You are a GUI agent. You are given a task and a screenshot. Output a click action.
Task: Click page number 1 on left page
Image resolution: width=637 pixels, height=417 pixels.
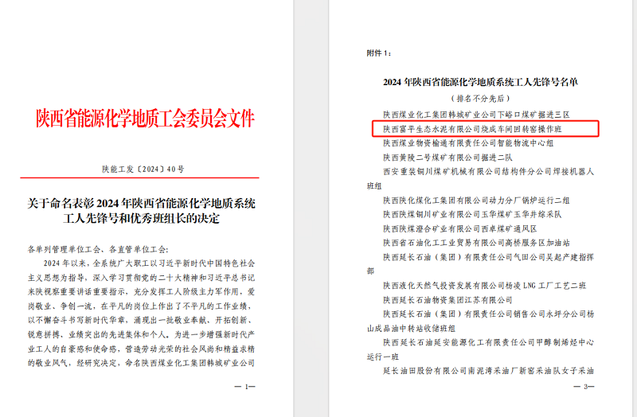(245, 387)
